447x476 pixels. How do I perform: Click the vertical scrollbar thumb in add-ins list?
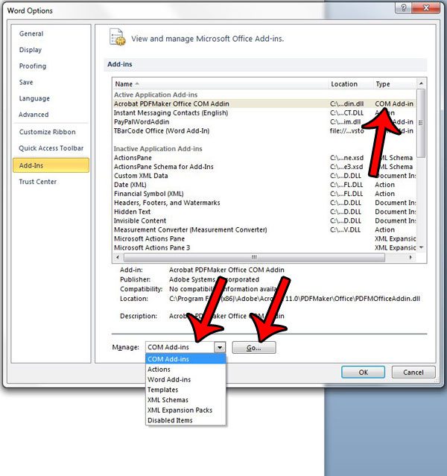pyautogui.click(x=421, y=123)
